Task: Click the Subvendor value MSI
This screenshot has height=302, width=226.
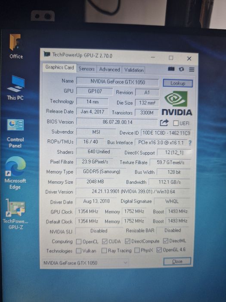Action: (x=96, y=132)
